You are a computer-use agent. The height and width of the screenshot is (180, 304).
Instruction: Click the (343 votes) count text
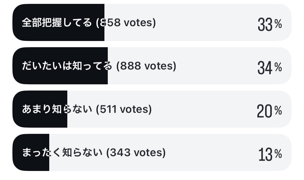click(x=136, y=153)
